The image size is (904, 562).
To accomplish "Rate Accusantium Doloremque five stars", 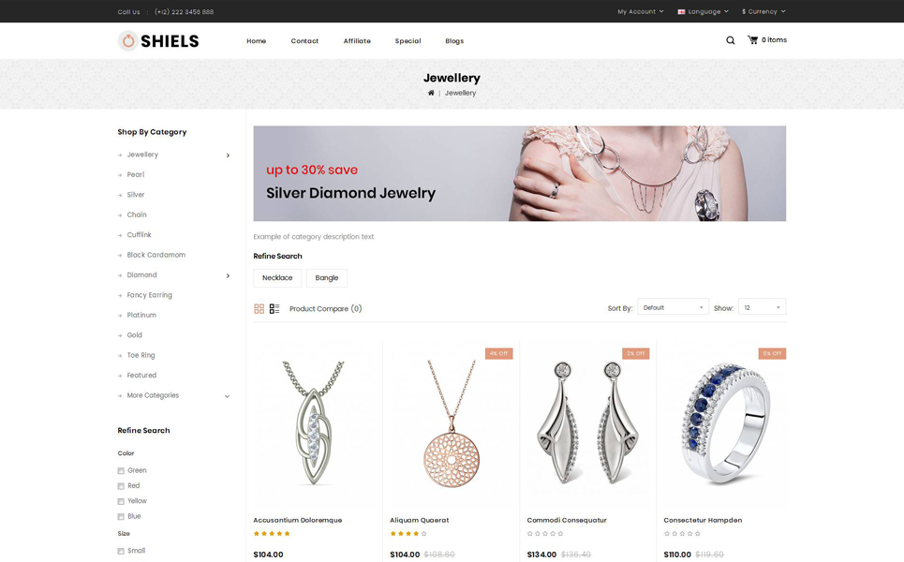I will coord(287,534).
